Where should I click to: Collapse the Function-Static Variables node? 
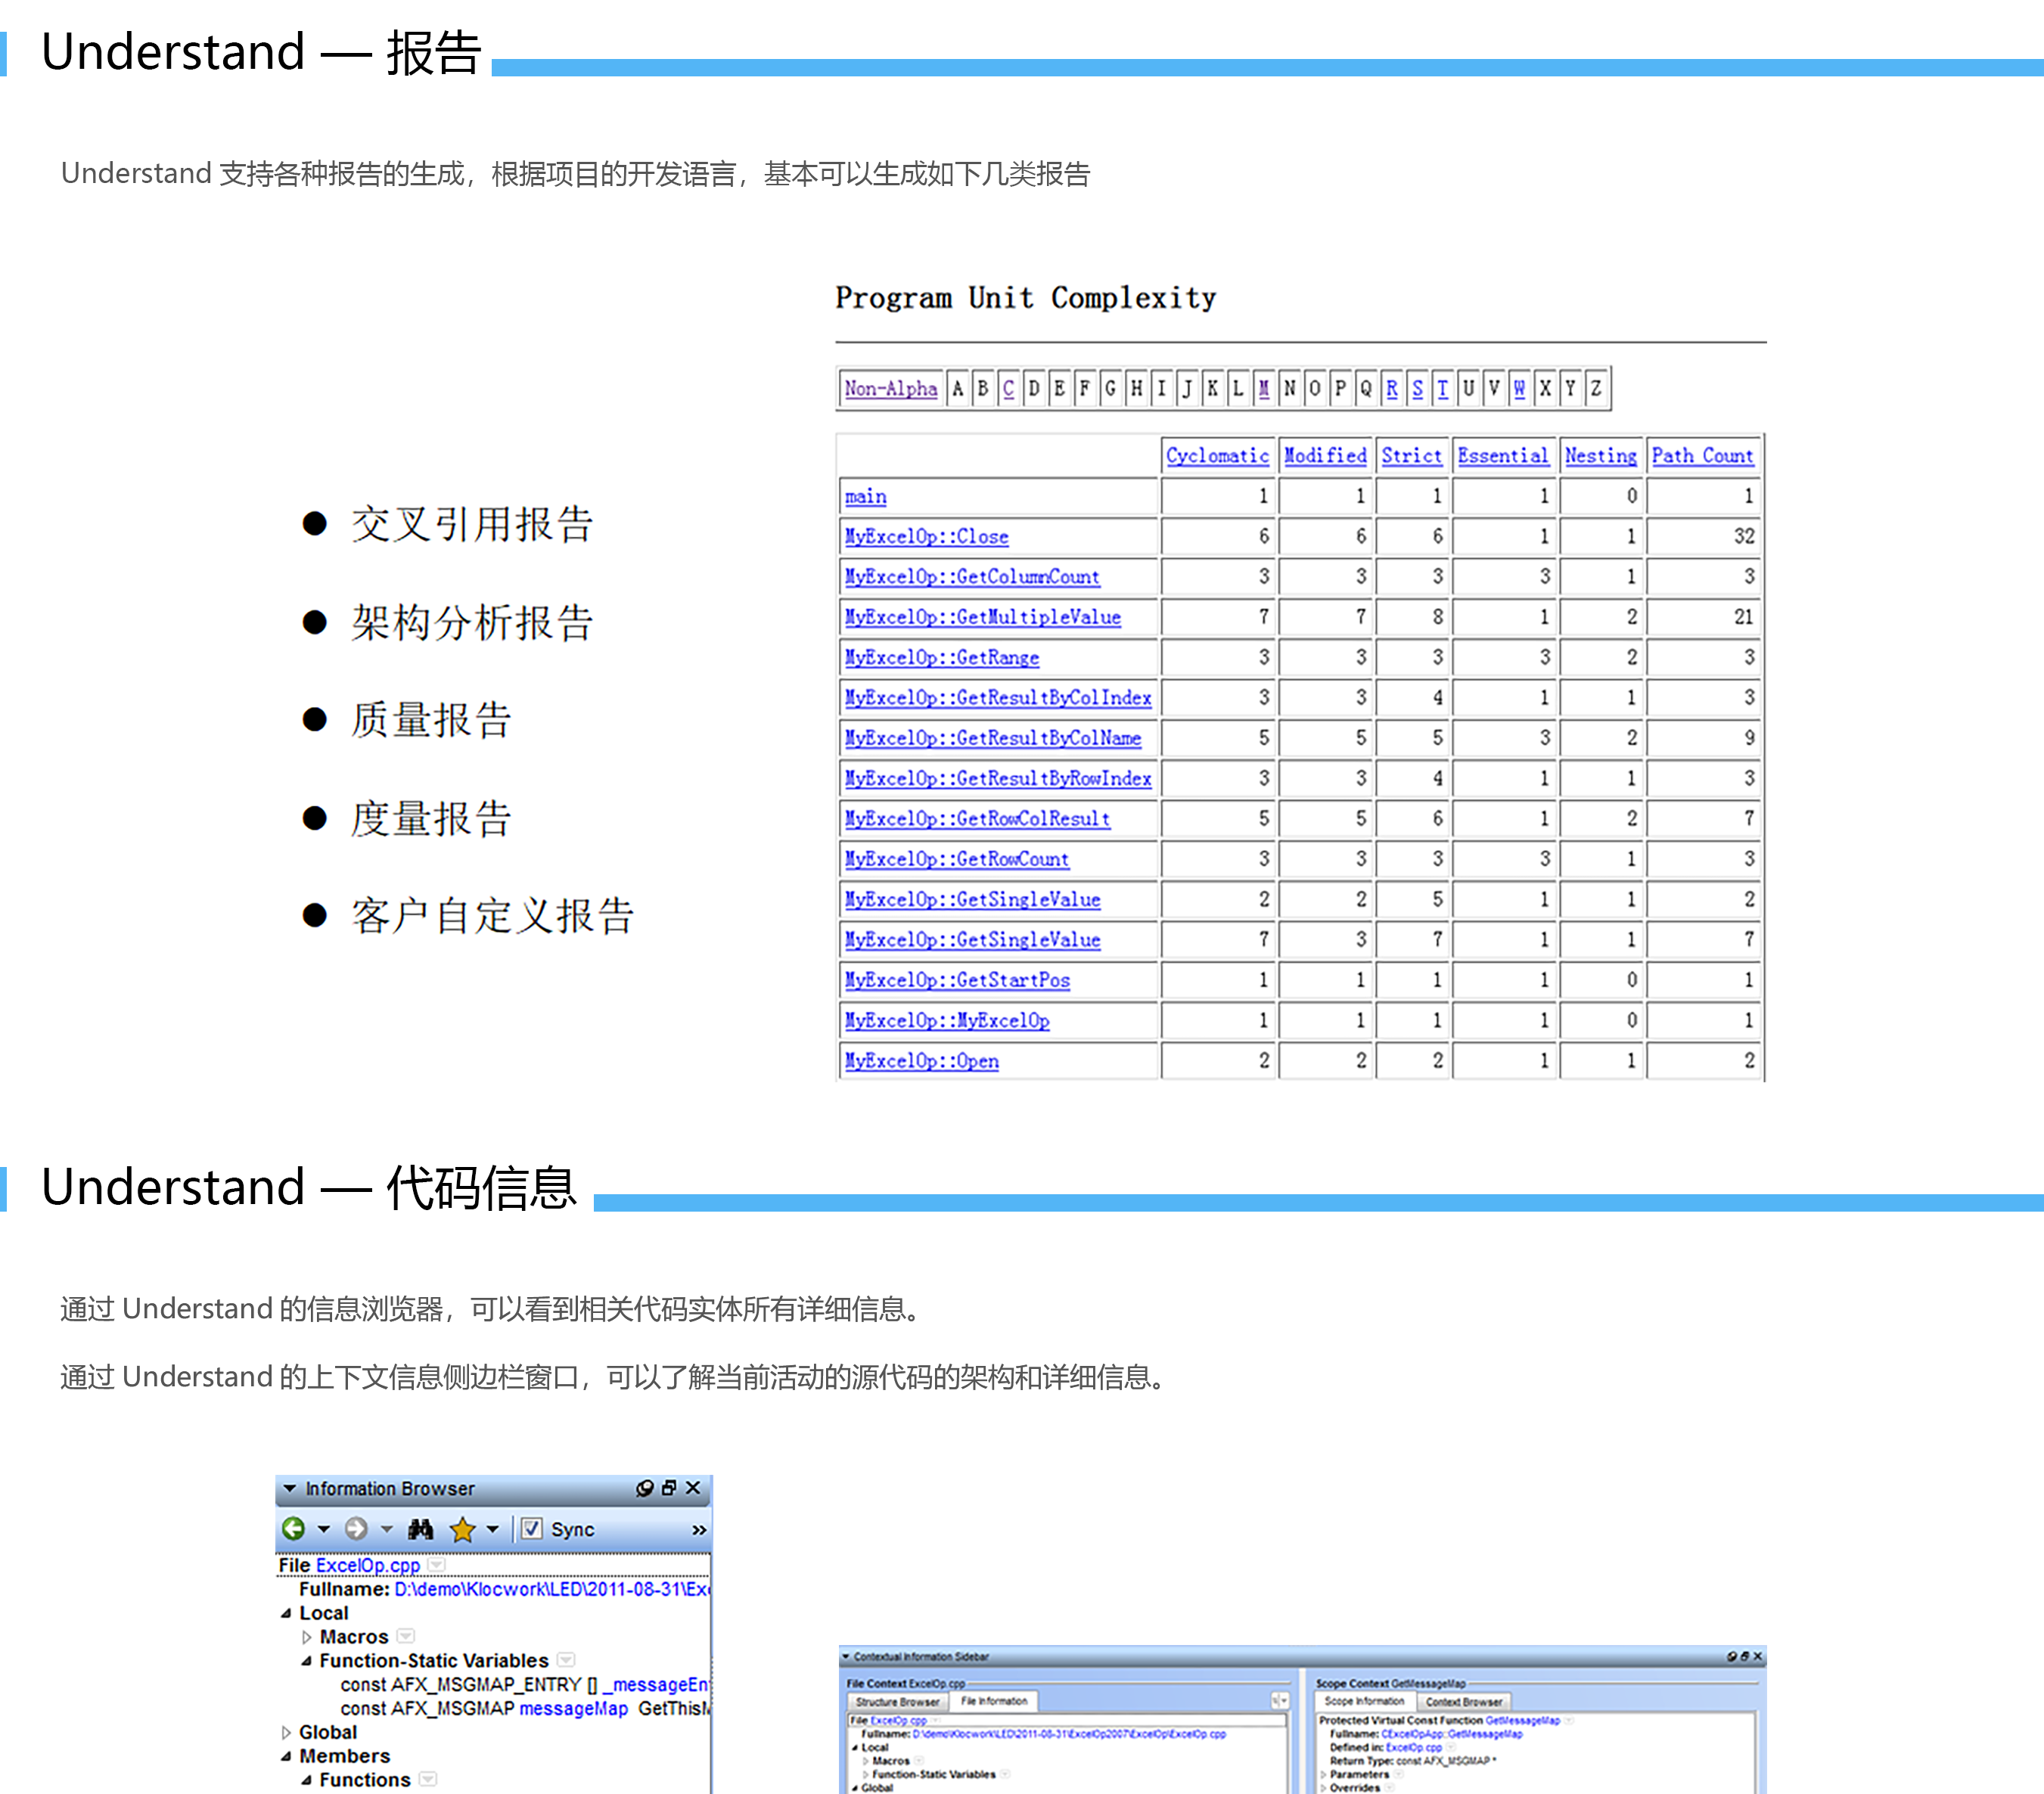point(307,1661)
